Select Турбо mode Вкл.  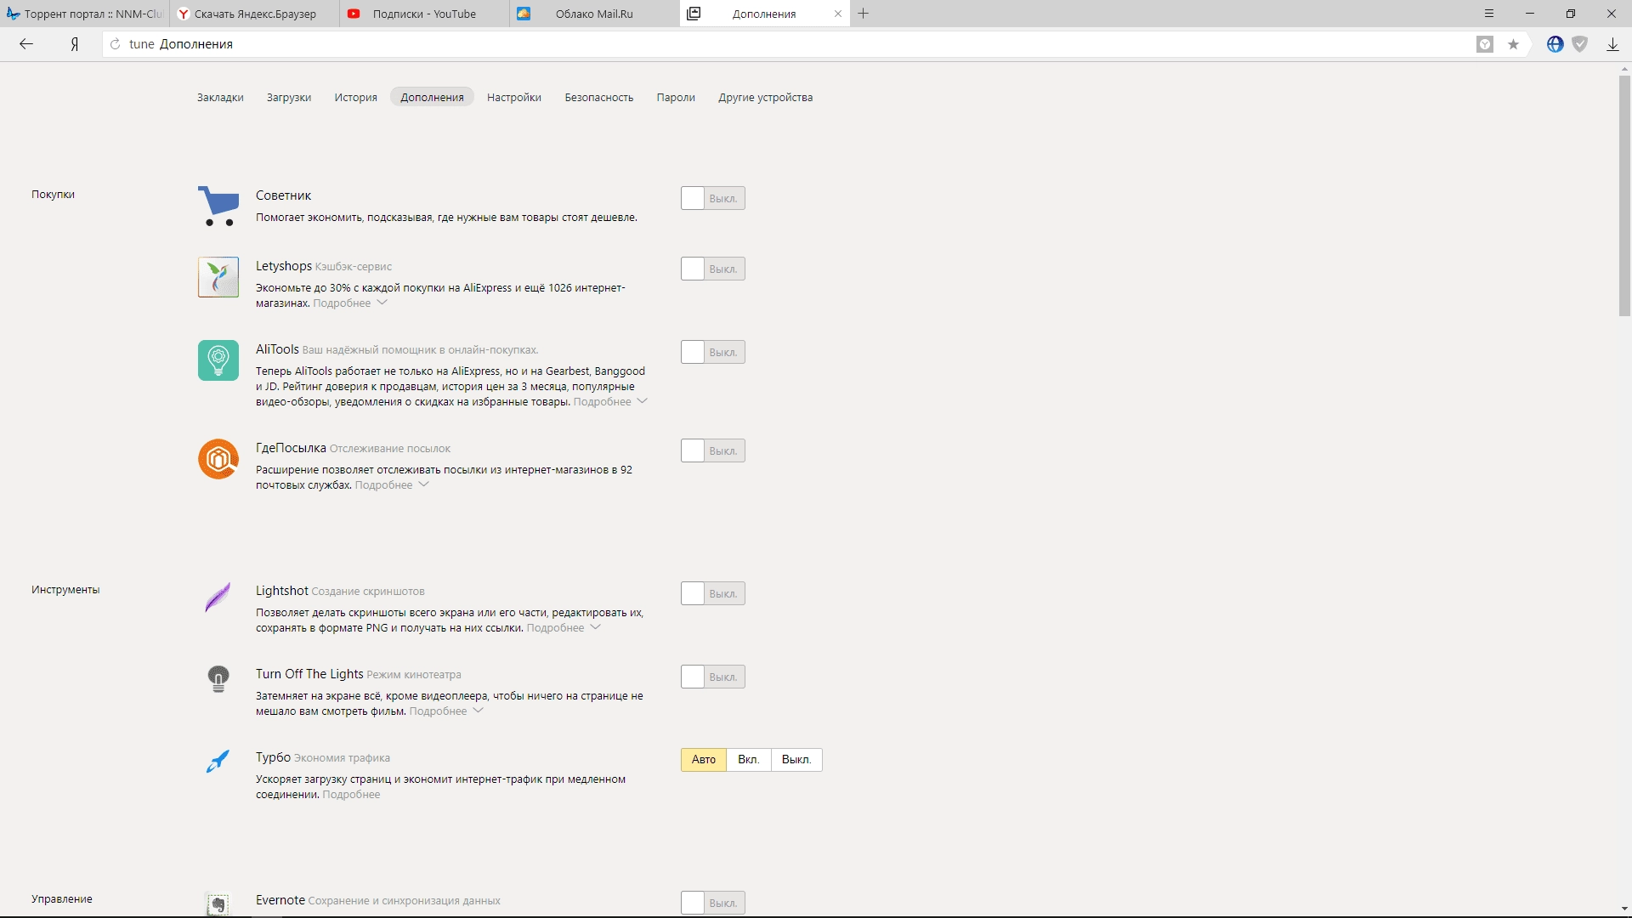click(749, 760)
